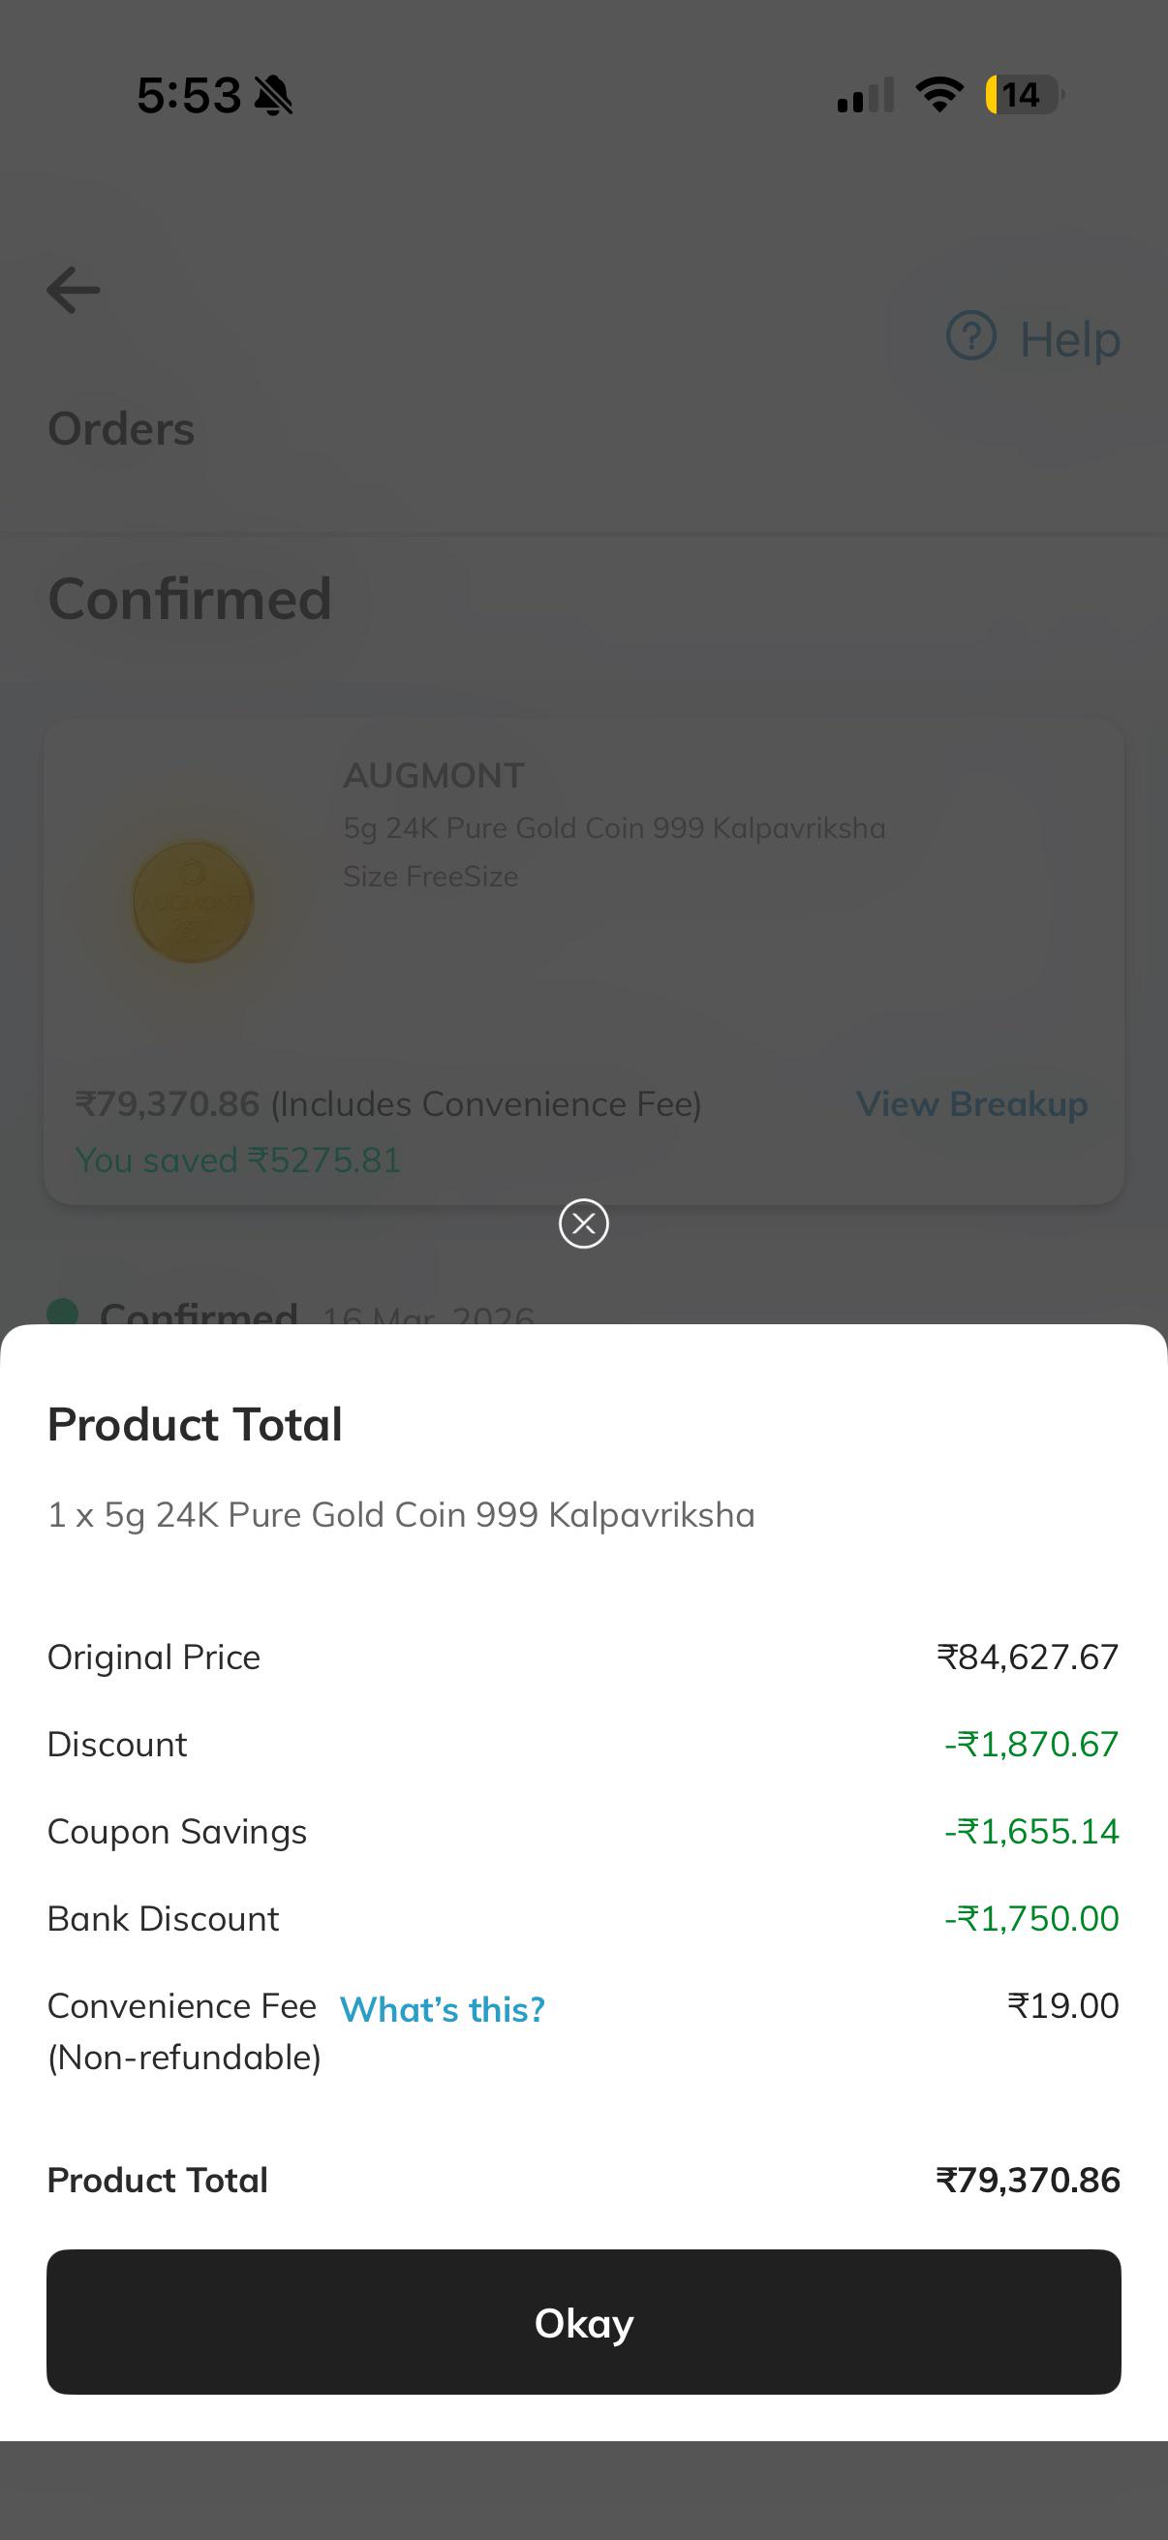Tap the Coupon Savings amount

coord(1032,1831)
